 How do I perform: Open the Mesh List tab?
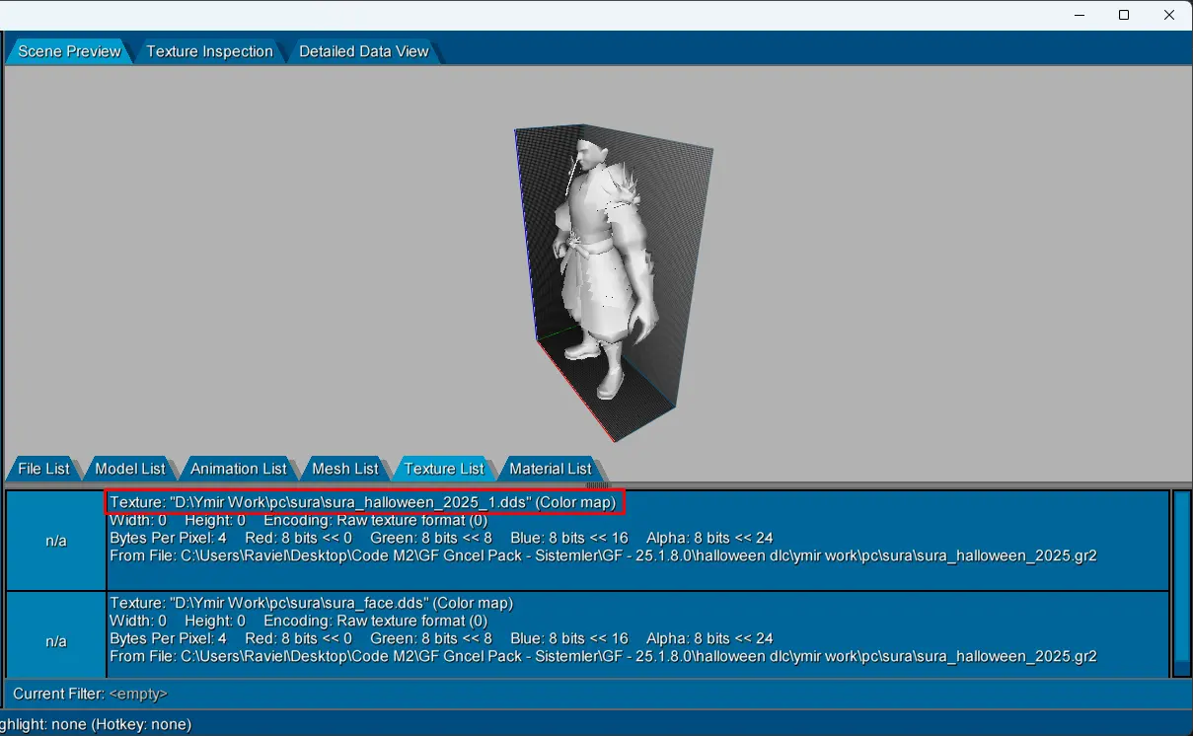tap(344, 469)
